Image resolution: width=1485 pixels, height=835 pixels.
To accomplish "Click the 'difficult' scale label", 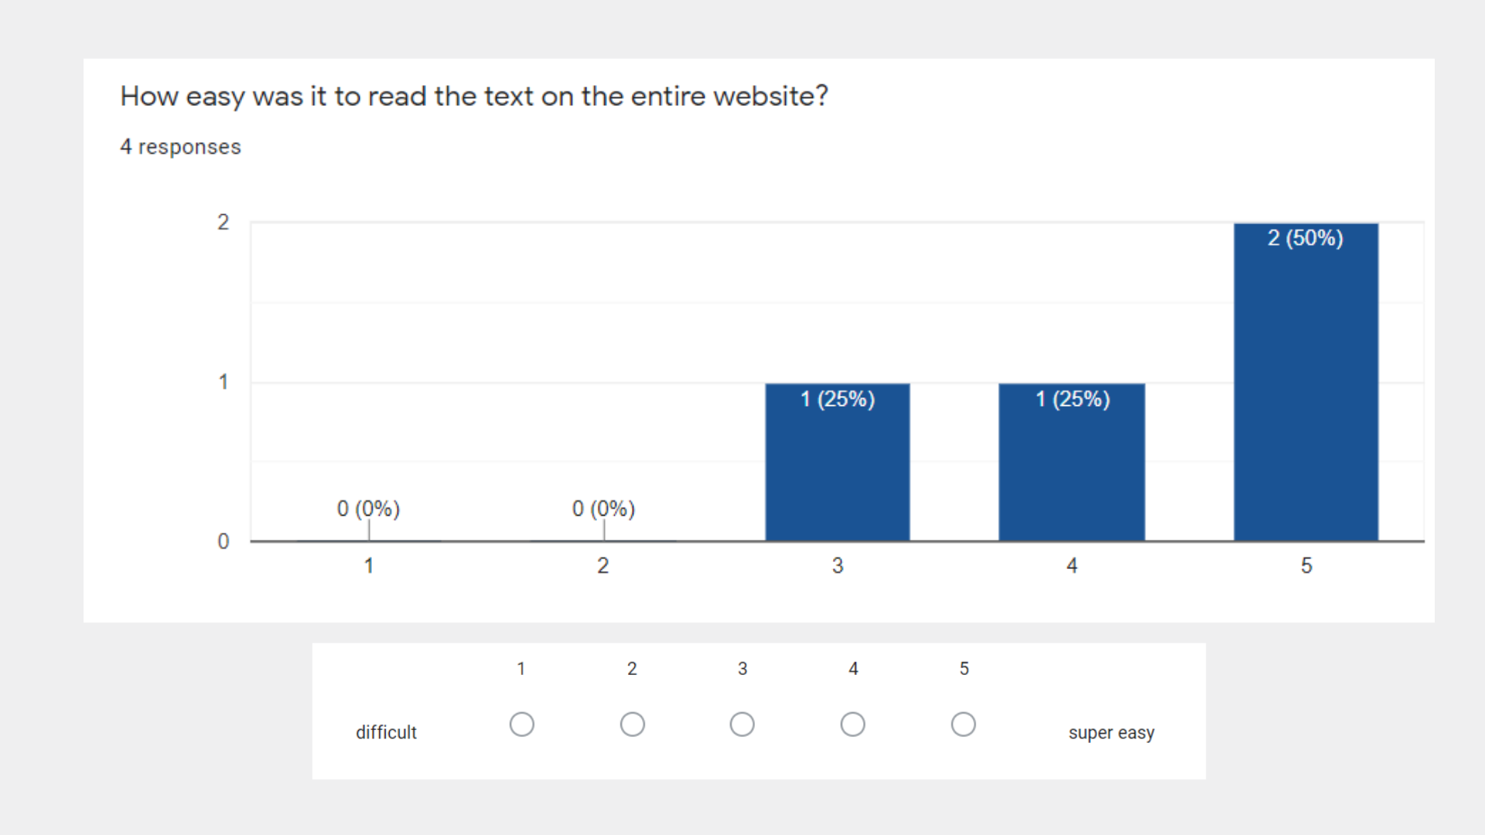I will tap(386, 732).
